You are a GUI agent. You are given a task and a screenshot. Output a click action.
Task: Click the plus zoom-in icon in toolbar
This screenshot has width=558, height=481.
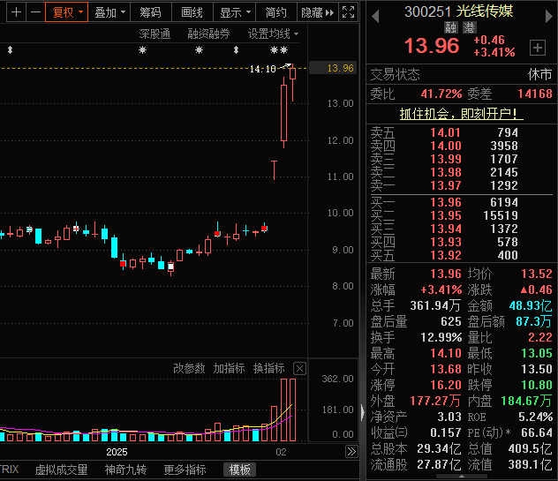pos(15,12)
